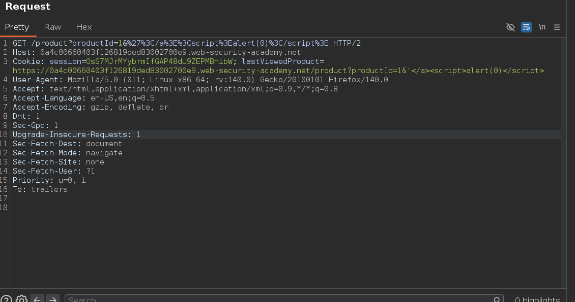Click the session cookie value
The width and height of the screenshot is (575, 302).
point(159,61)
